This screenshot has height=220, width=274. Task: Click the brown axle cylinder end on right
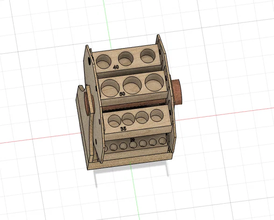pos(177,92)
